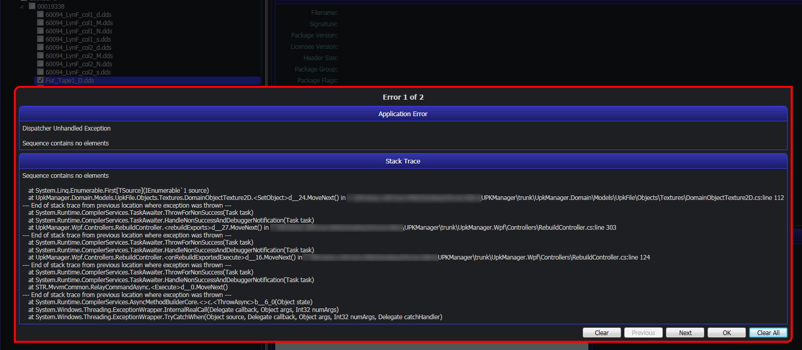The width and height of the screenshot is (802, 350).
Task: Collapse the 00019338 tree node
Action: [22, 6]
